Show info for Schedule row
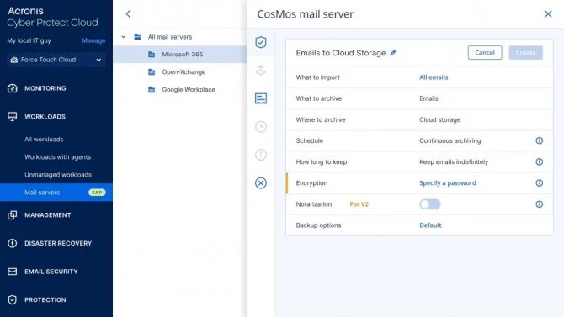 click(x=540, y=140)
